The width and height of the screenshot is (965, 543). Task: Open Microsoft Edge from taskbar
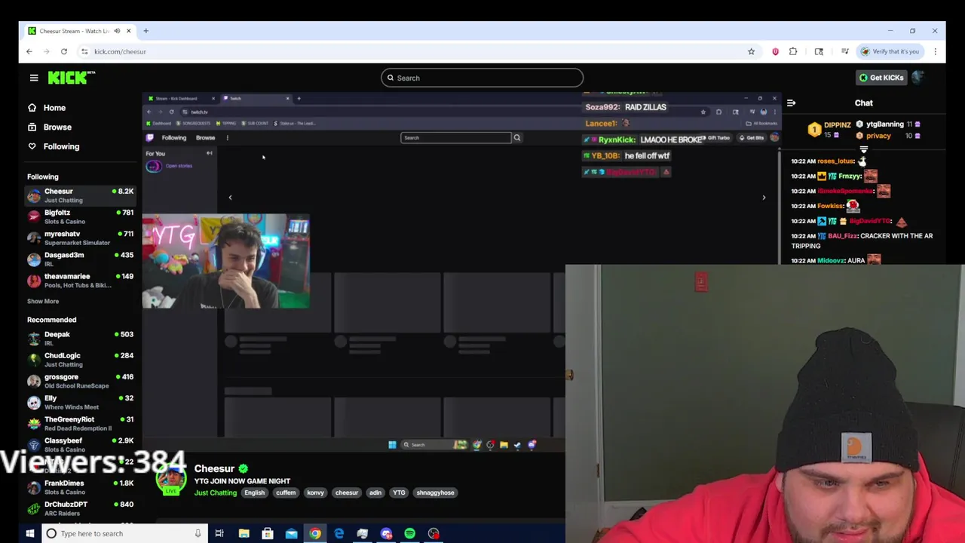tap(339, 533)
